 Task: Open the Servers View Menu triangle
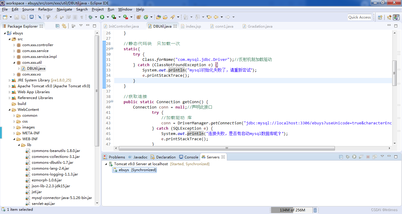click(x=382, y=156)
